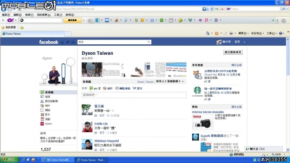Click the Yahoo toolbar settings gear icon

click(x=284, y=20)
